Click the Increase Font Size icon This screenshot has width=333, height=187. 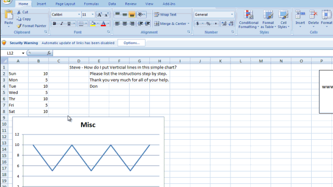99,15
